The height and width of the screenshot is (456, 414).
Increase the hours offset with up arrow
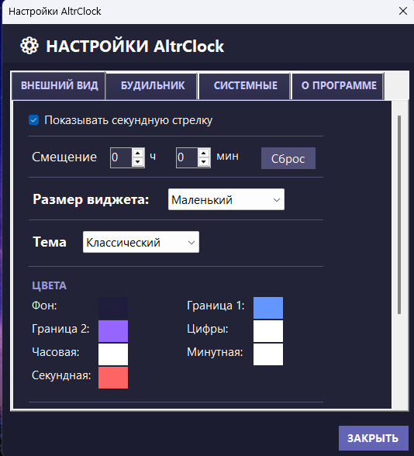pyautogui.click(x=138, y=153)
